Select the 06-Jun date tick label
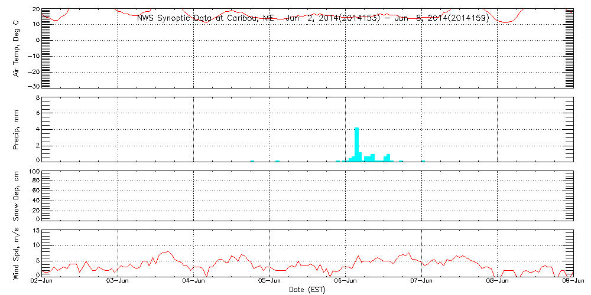This screenshot has height=295, width=591. pos(346,282)
